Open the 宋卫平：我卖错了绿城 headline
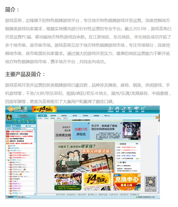The height and width of the screenshot is (207, 178). click(x=104, y=127)
